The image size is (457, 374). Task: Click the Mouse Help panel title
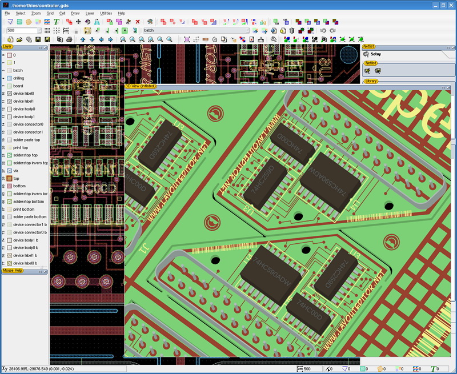(x=13, y=271)
